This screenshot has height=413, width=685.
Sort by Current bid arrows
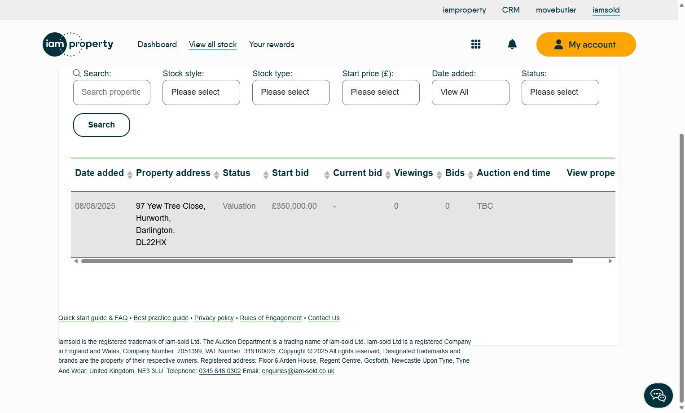click(x=388, y=175)
